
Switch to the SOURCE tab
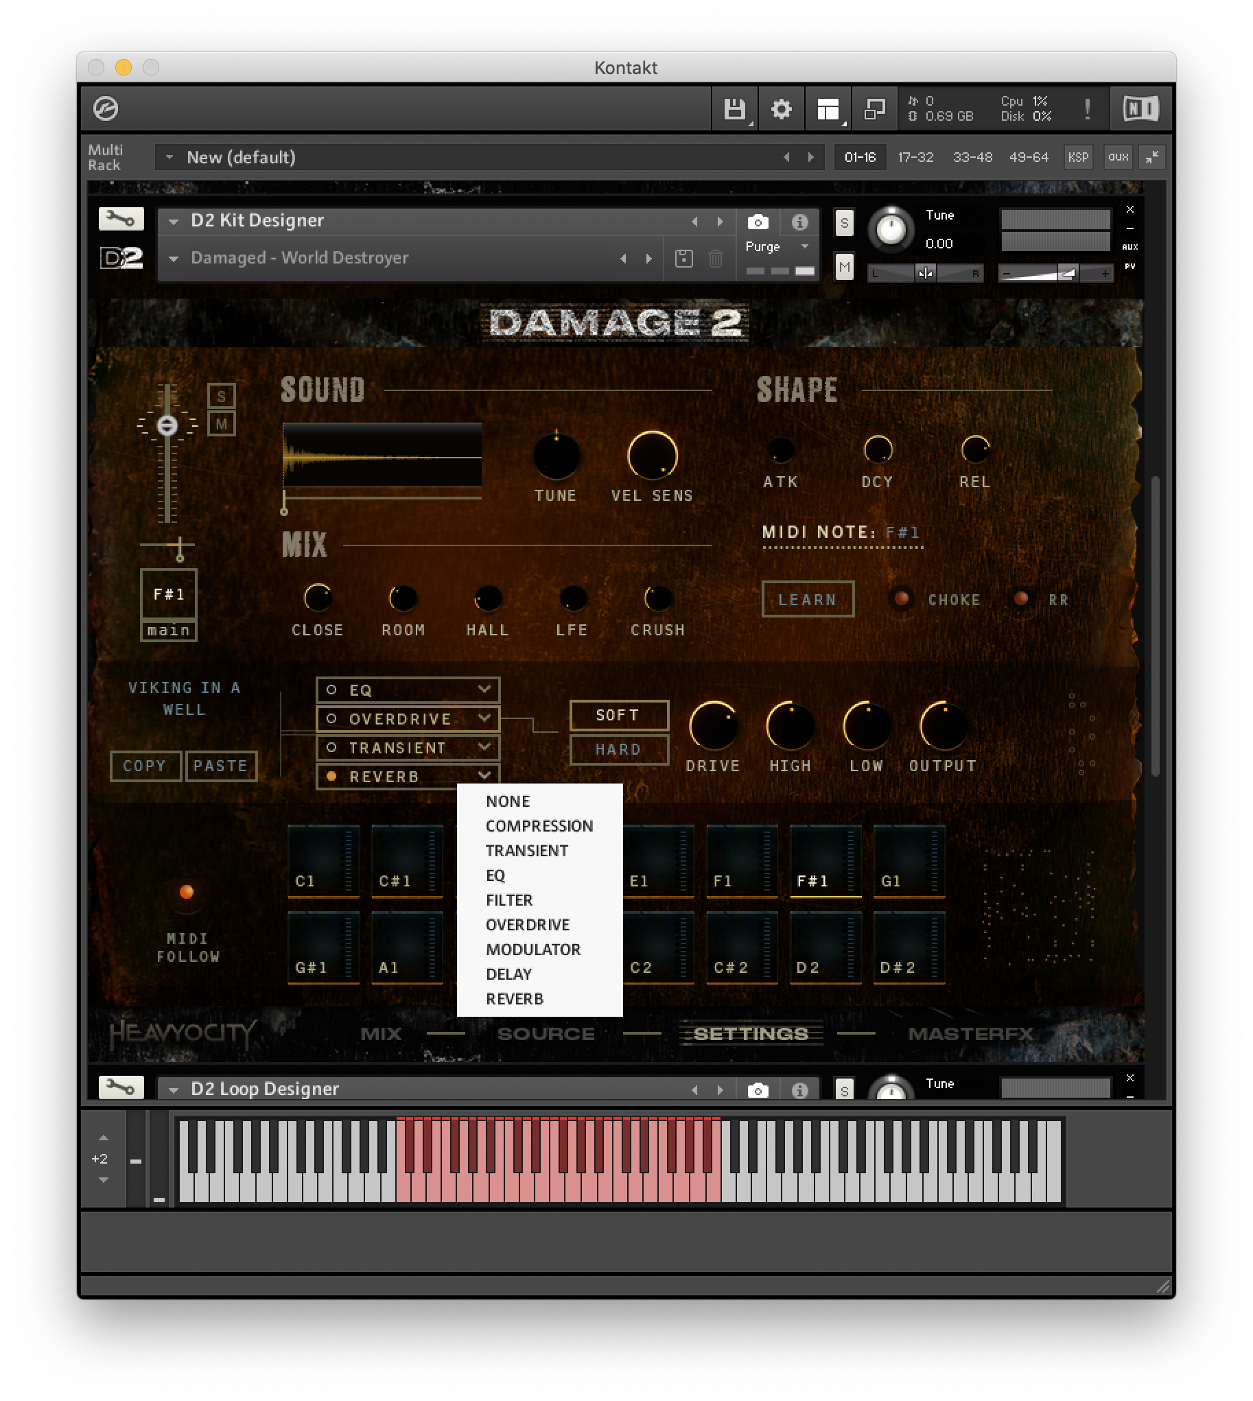click(546, 1034)
